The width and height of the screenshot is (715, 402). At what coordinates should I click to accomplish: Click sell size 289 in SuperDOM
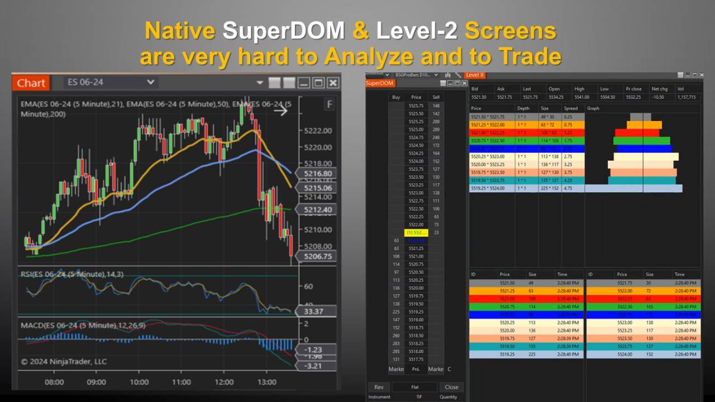[x=436, y=130]
